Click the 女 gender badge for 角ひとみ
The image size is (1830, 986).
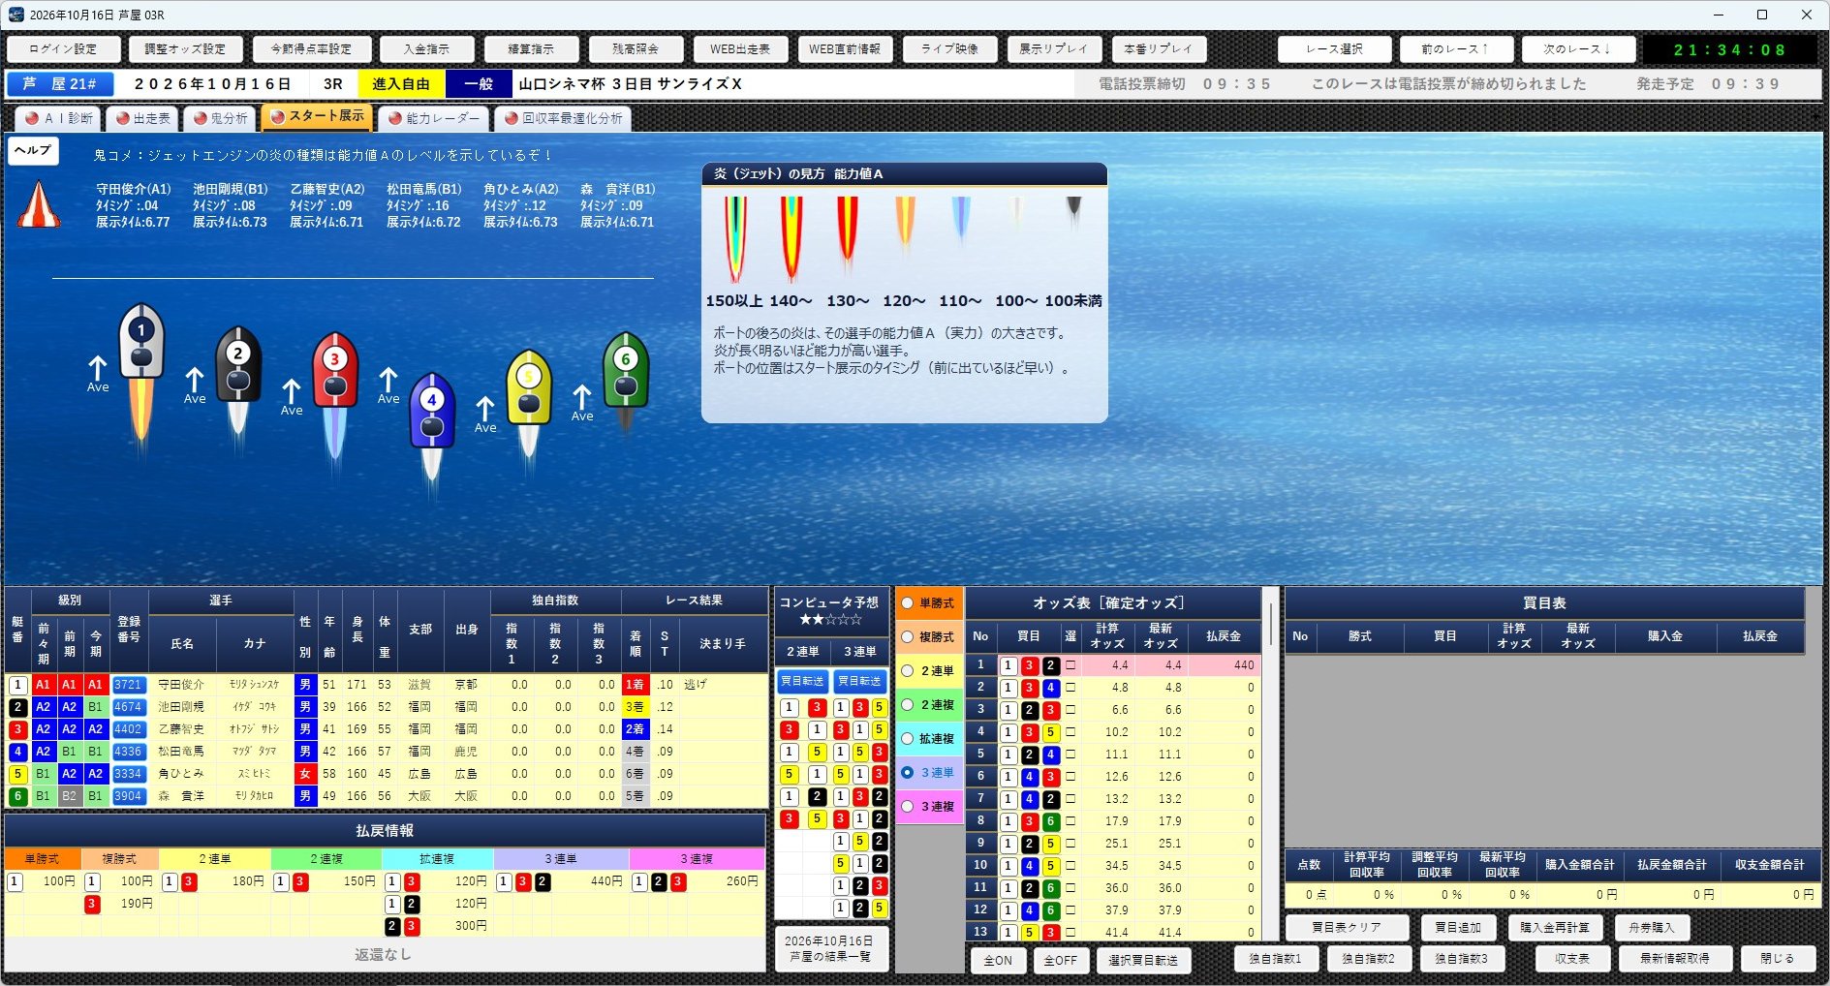point(305,774)
